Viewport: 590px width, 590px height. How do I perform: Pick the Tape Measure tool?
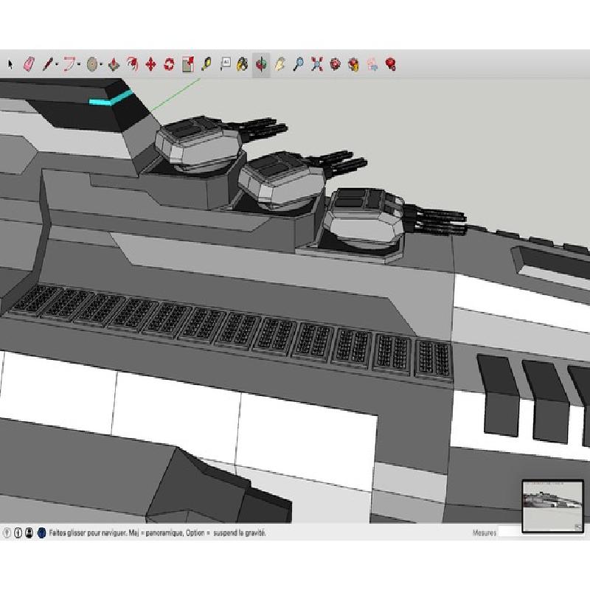[206, 64]
